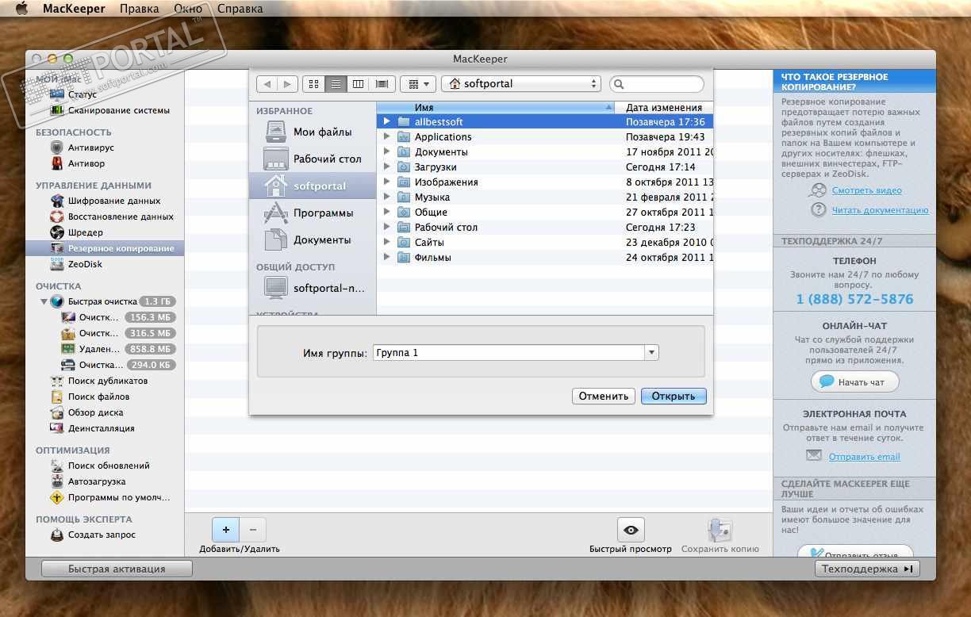Click the search field in dialog
Viewport: 971px width, 617px height.
pos(657,83)
